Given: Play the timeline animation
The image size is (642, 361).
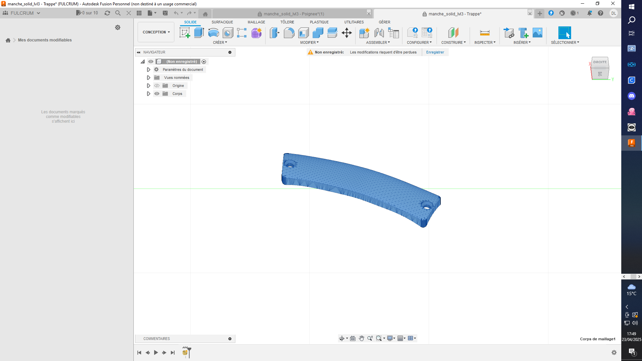Looking at the screenshot, I should pyautogui.click(x=156, y=353).
